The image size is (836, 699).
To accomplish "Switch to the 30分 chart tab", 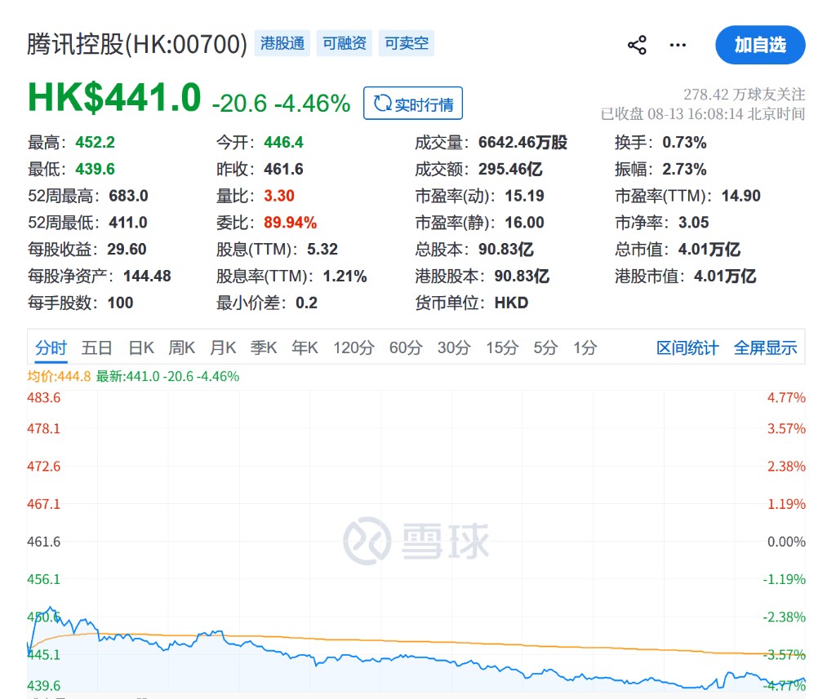I will [454, 348].
